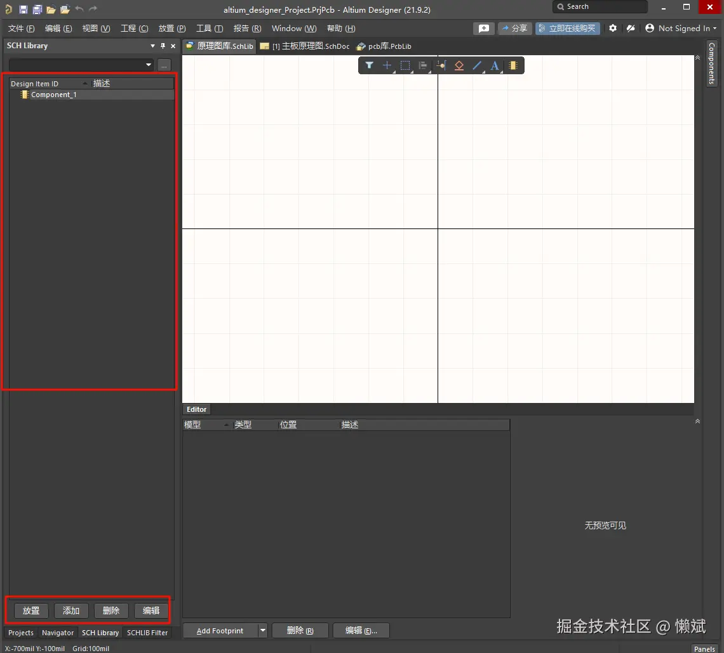Click the 删除 button in SCH Library
The image size is (724, 653).
click(111, 610)
